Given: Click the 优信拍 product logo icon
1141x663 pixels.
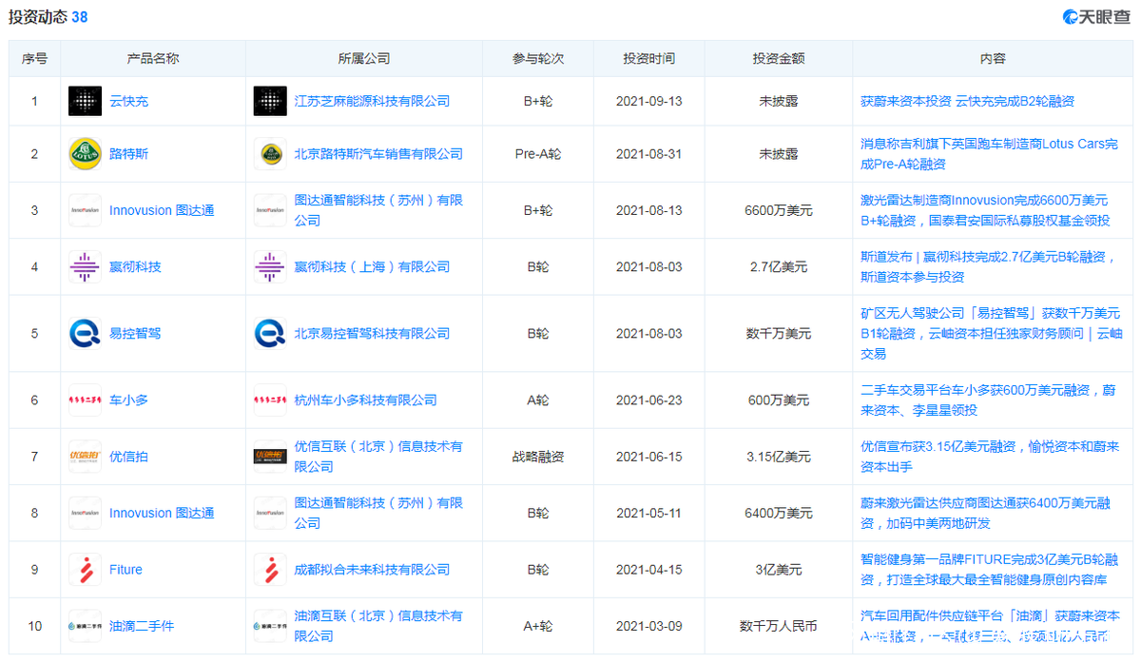Looking at the screenshot, I should pyautogui.click(x=85, y=457).
